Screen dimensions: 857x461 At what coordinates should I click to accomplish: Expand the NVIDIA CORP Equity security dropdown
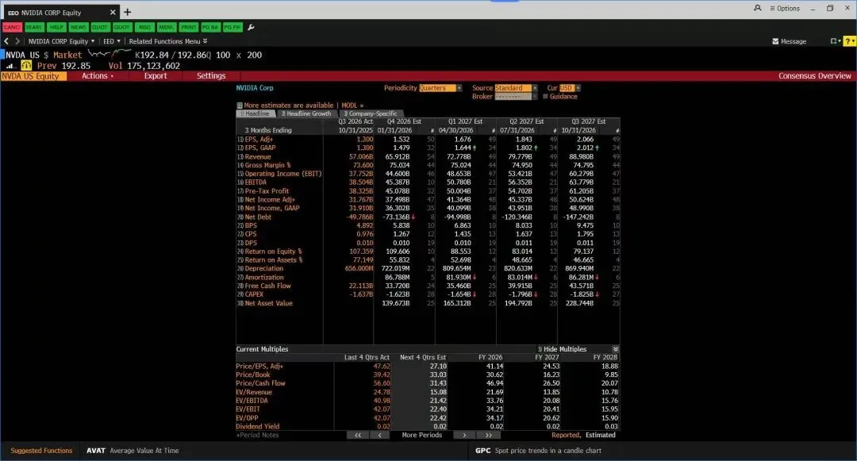click(x=61, y=41)
